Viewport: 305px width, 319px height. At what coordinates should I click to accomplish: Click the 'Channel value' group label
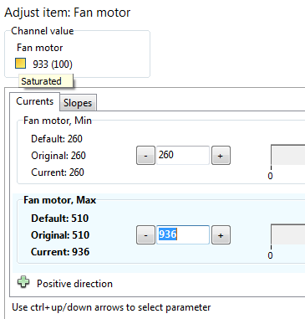click(x=43, y=31)
